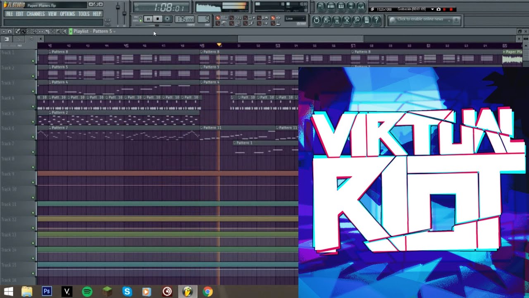The image size is (529, 298).
Task: Mute Track 1 with its green light
Action: pos(33,61)
